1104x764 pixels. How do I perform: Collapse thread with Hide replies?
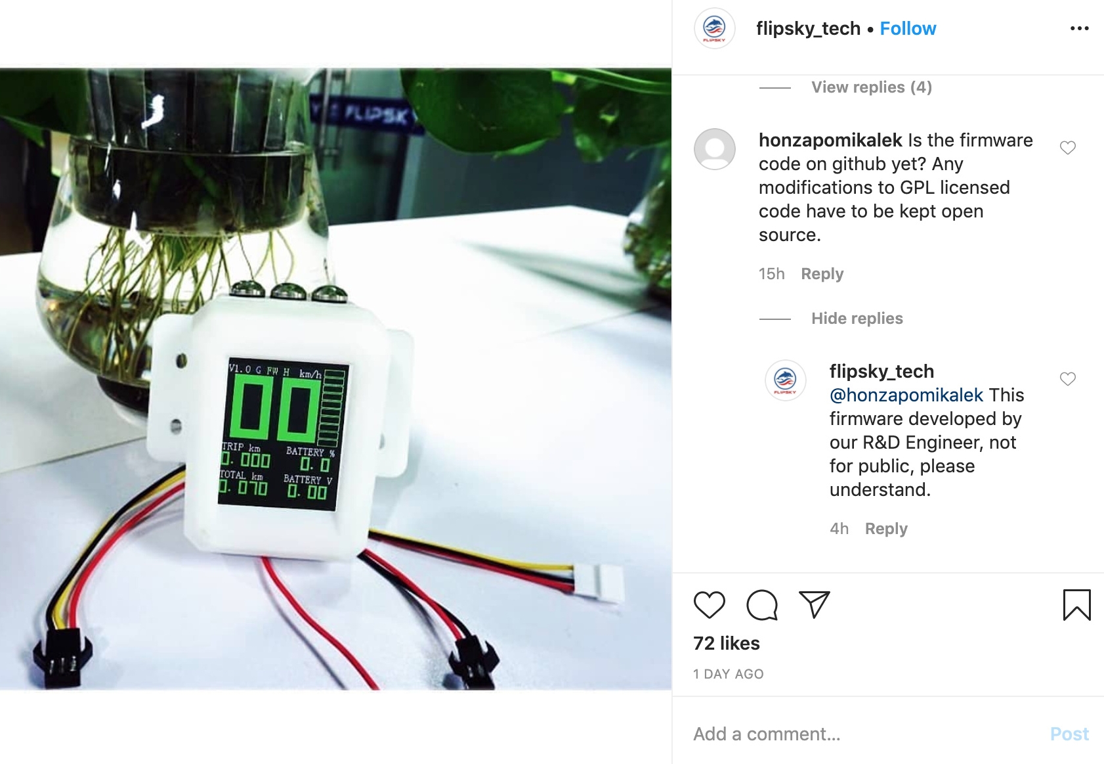857,318
